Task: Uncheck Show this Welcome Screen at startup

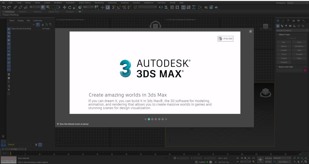Action: (58, 124)
